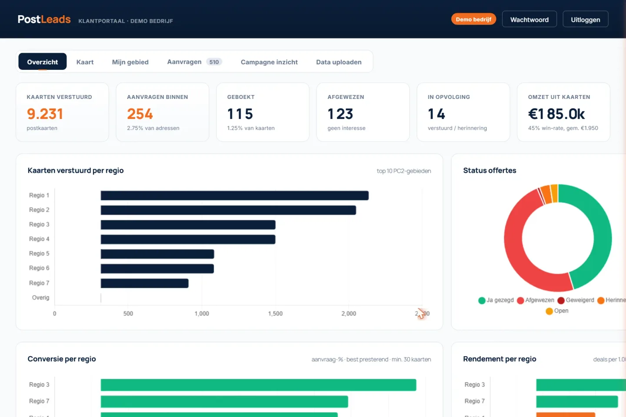Click the Demo bedrijf badge
Image resolution: width=626 pixels, height=417 pixels.
[x=473, y=19]
